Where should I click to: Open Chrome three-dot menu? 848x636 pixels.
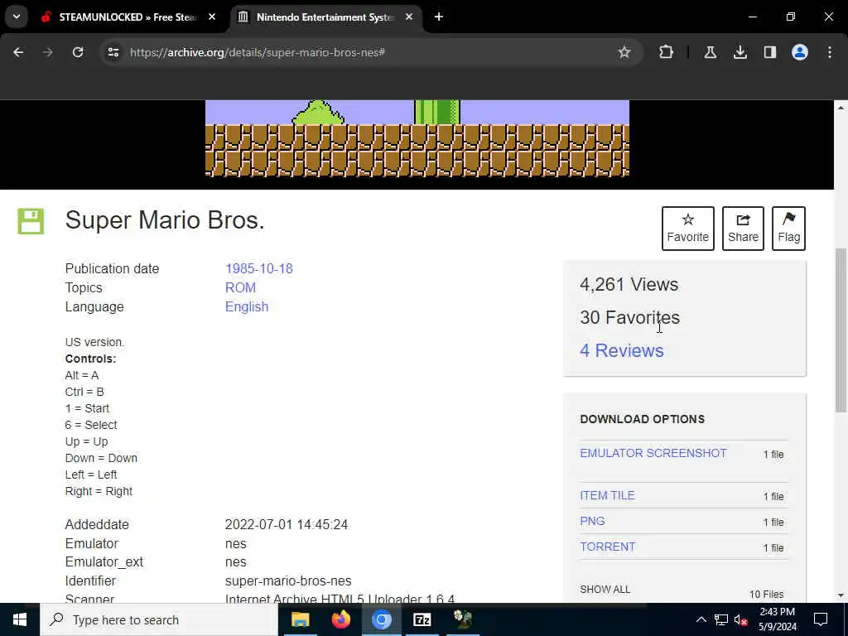coord(830,52)
